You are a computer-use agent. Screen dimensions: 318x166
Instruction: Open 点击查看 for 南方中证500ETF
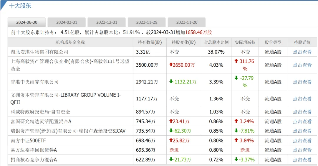302,141
